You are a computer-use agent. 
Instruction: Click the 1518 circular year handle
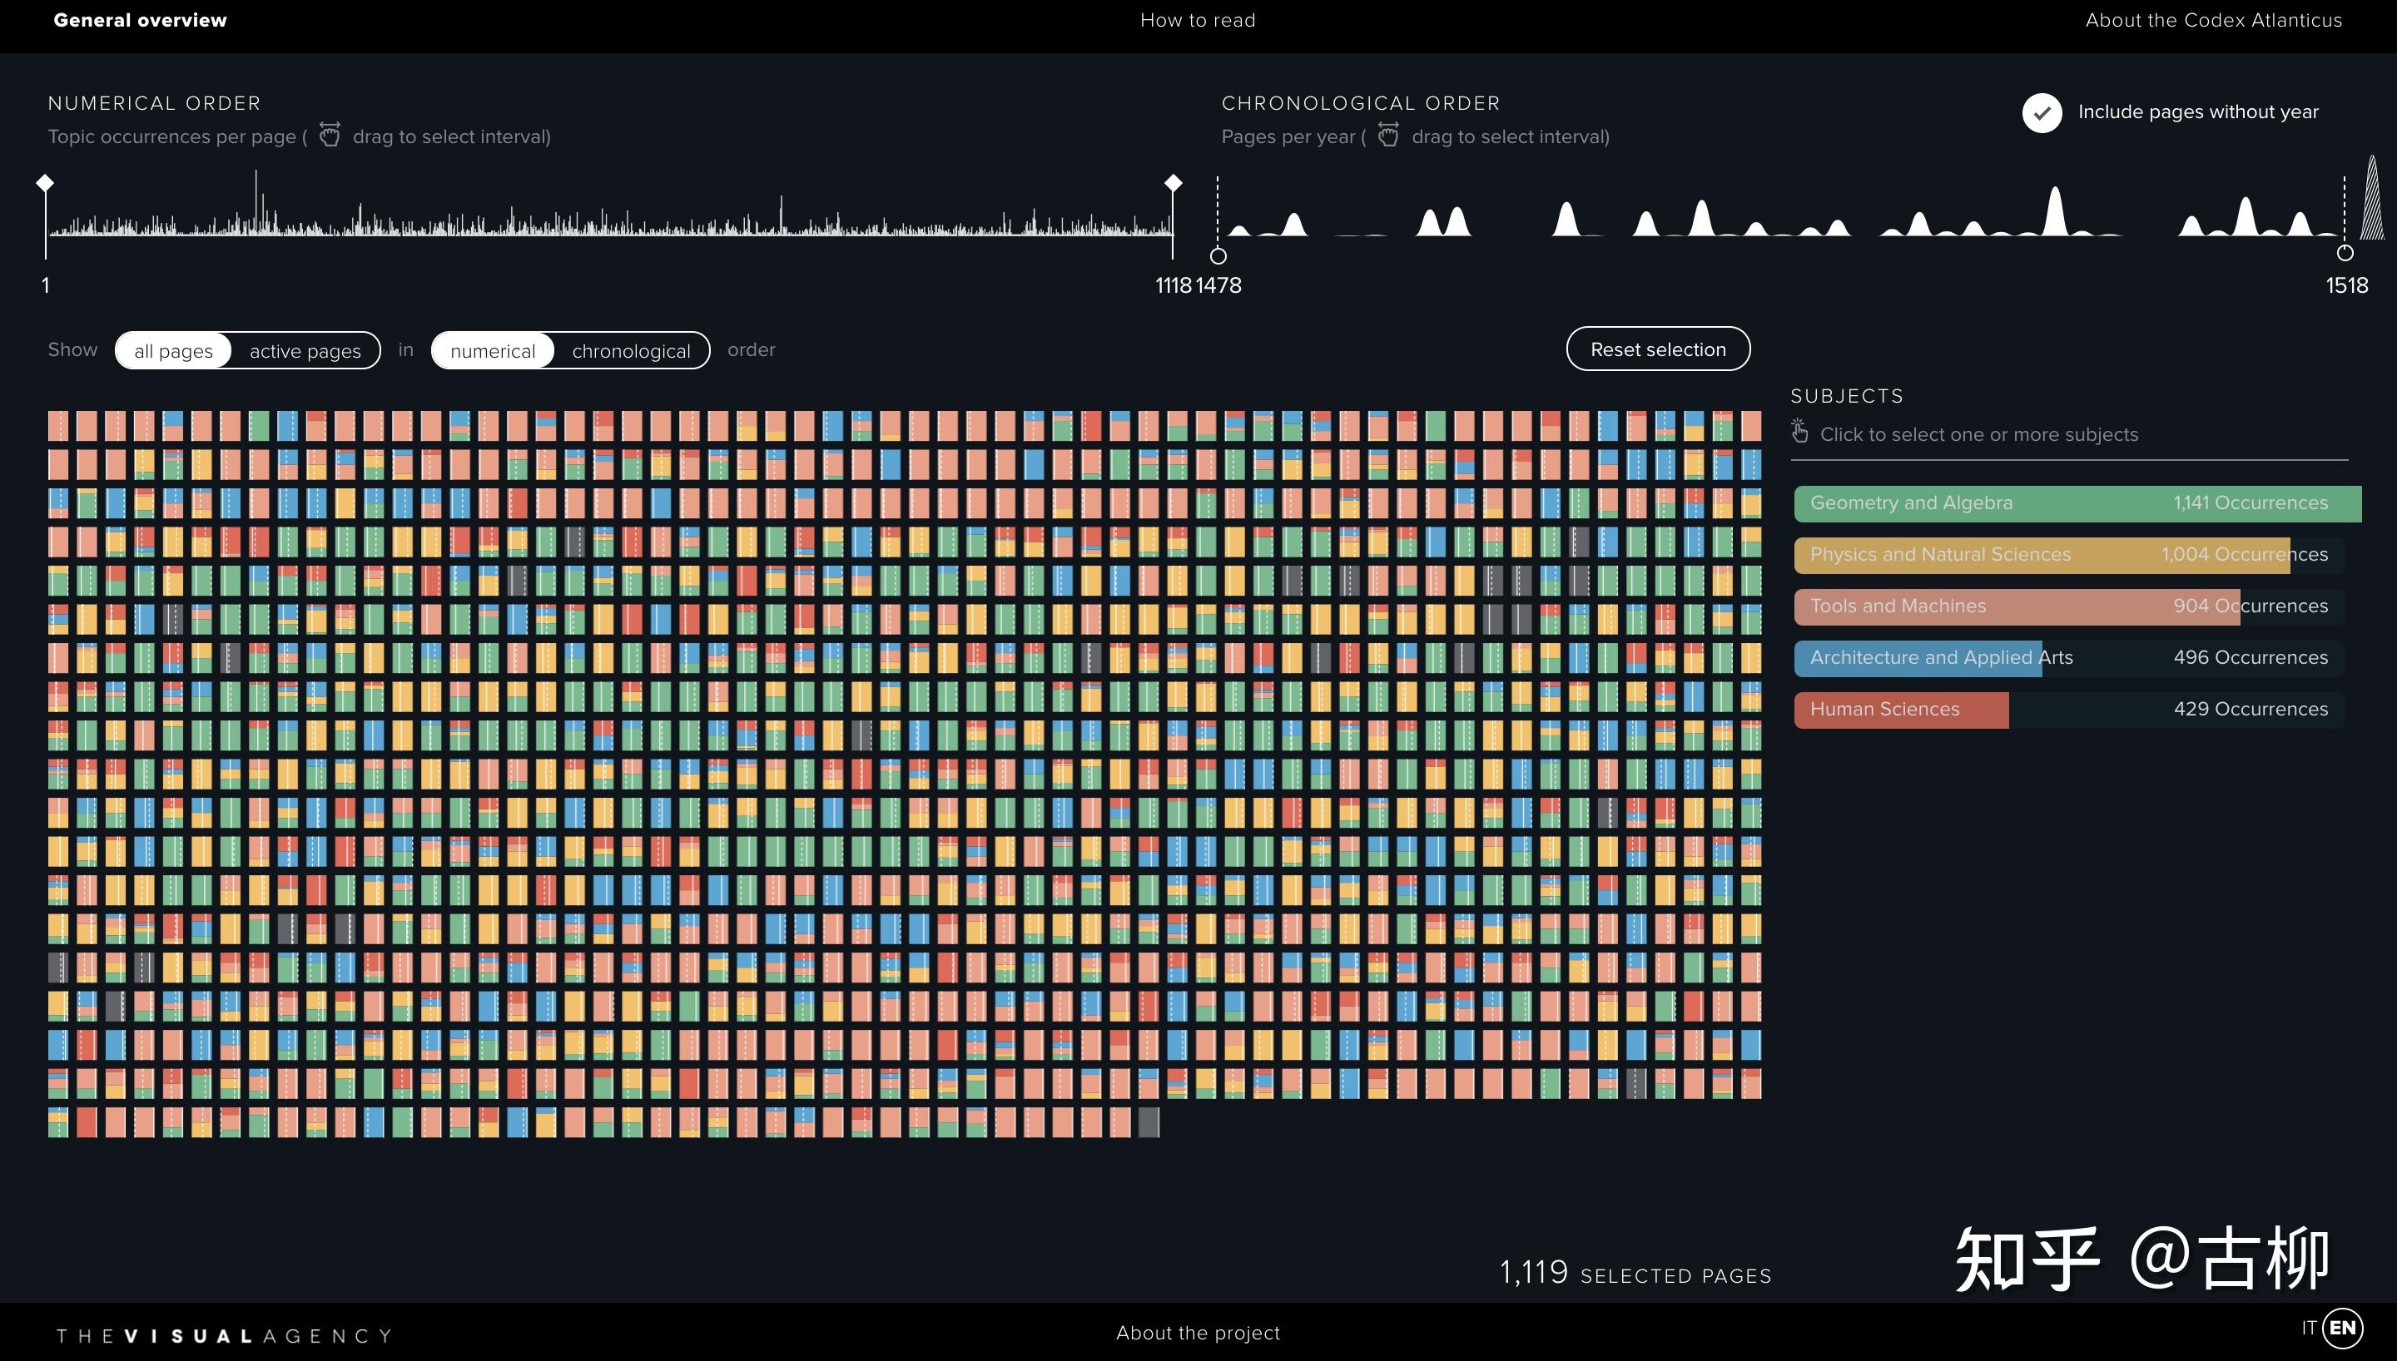point(2345,252)
